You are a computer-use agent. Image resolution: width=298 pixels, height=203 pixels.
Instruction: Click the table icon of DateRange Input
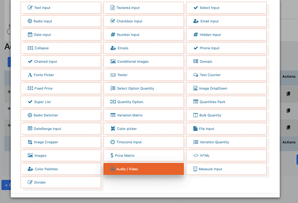click(x=30, y=129)
